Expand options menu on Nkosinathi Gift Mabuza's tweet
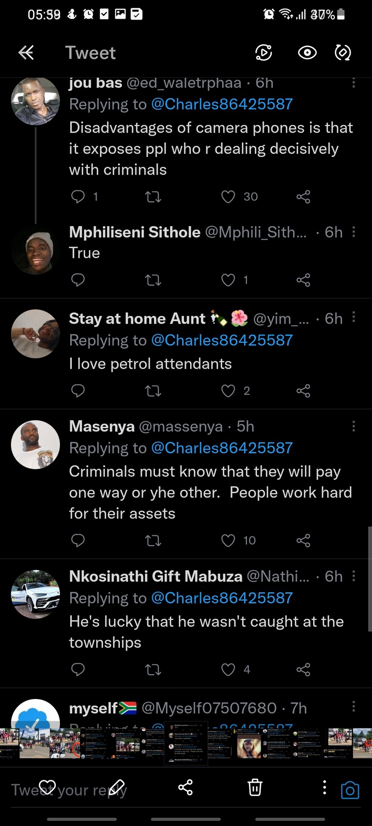The width and height of the screenshot is (372, 826). tap(353, 576)
